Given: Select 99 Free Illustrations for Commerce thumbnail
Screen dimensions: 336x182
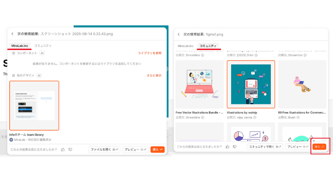Looking at the screenshot, I should [x=302, y=85].
